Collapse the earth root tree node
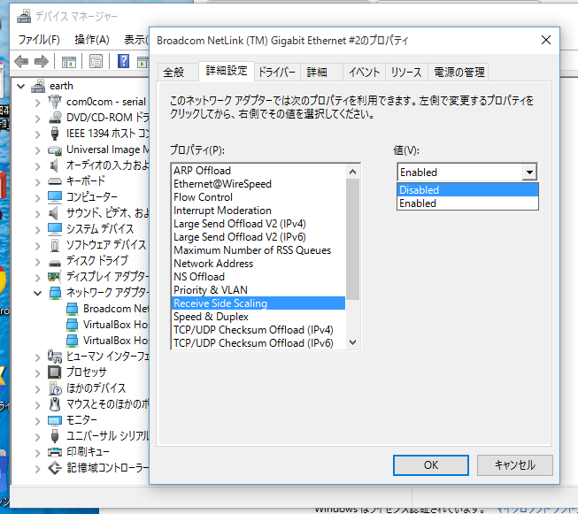This screenshot has height=514, width=578. click(x=21, y=87)
